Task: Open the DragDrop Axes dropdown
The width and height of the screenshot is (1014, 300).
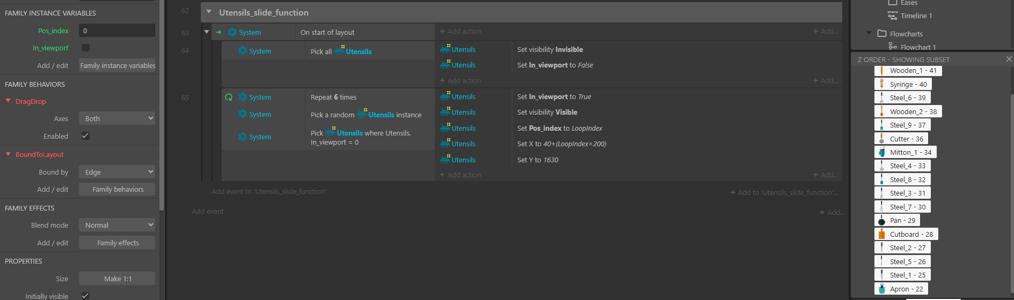Action: [x=117, y=118]
